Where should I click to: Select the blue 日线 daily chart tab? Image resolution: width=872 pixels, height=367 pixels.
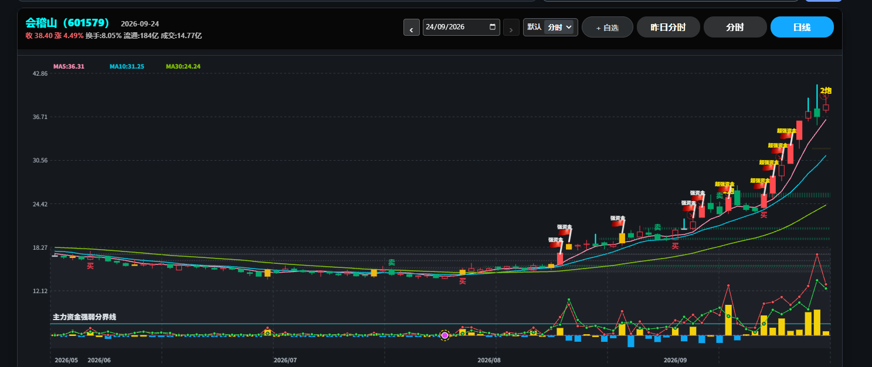click(802, 27)
